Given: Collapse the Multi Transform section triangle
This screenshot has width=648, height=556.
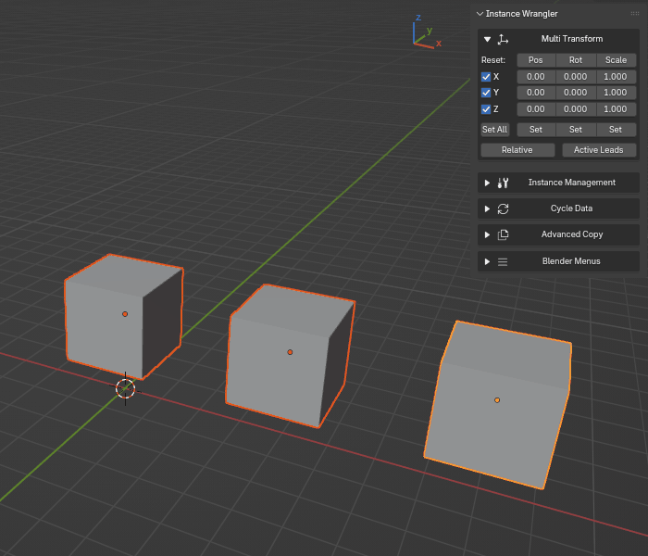Looking at the screenshot, I should click(487, 39).
